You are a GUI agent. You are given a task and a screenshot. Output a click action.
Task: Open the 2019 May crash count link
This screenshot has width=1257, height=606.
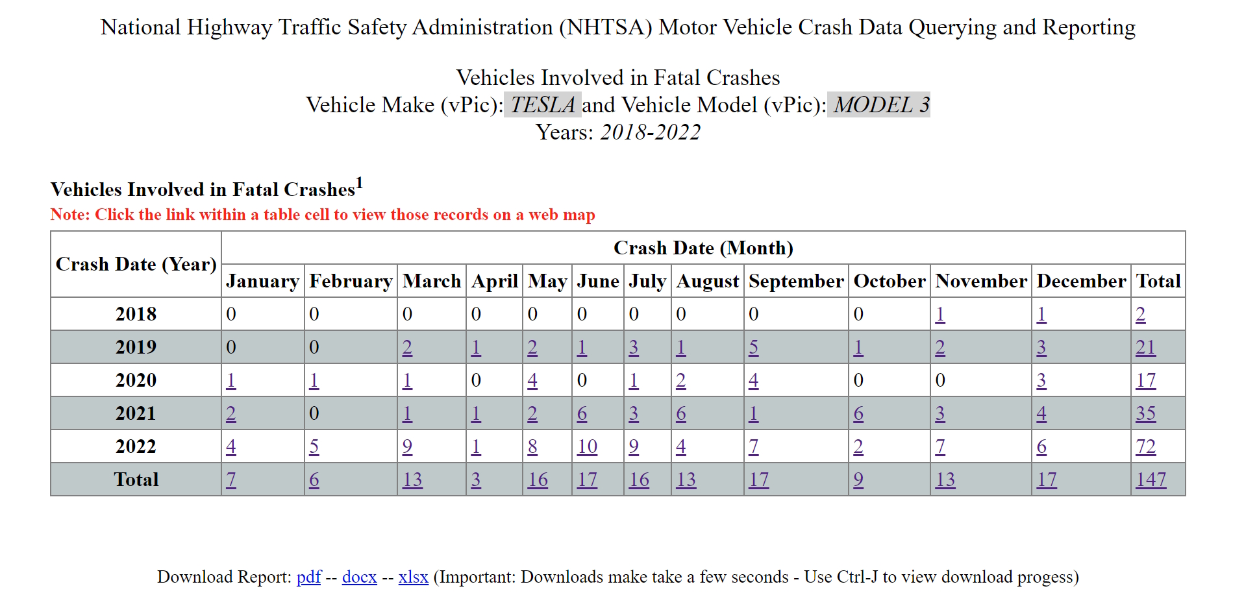pos(532,347)
